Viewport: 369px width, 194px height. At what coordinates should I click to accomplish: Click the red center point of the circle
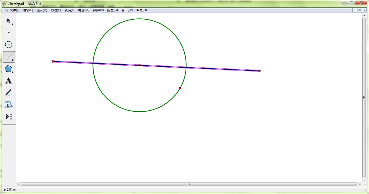pos(139,65)
